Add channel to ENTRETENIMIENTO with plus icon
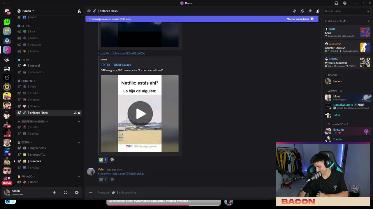Image resolution: width=373 pixels, height=209 pixels. click(79, 122)
